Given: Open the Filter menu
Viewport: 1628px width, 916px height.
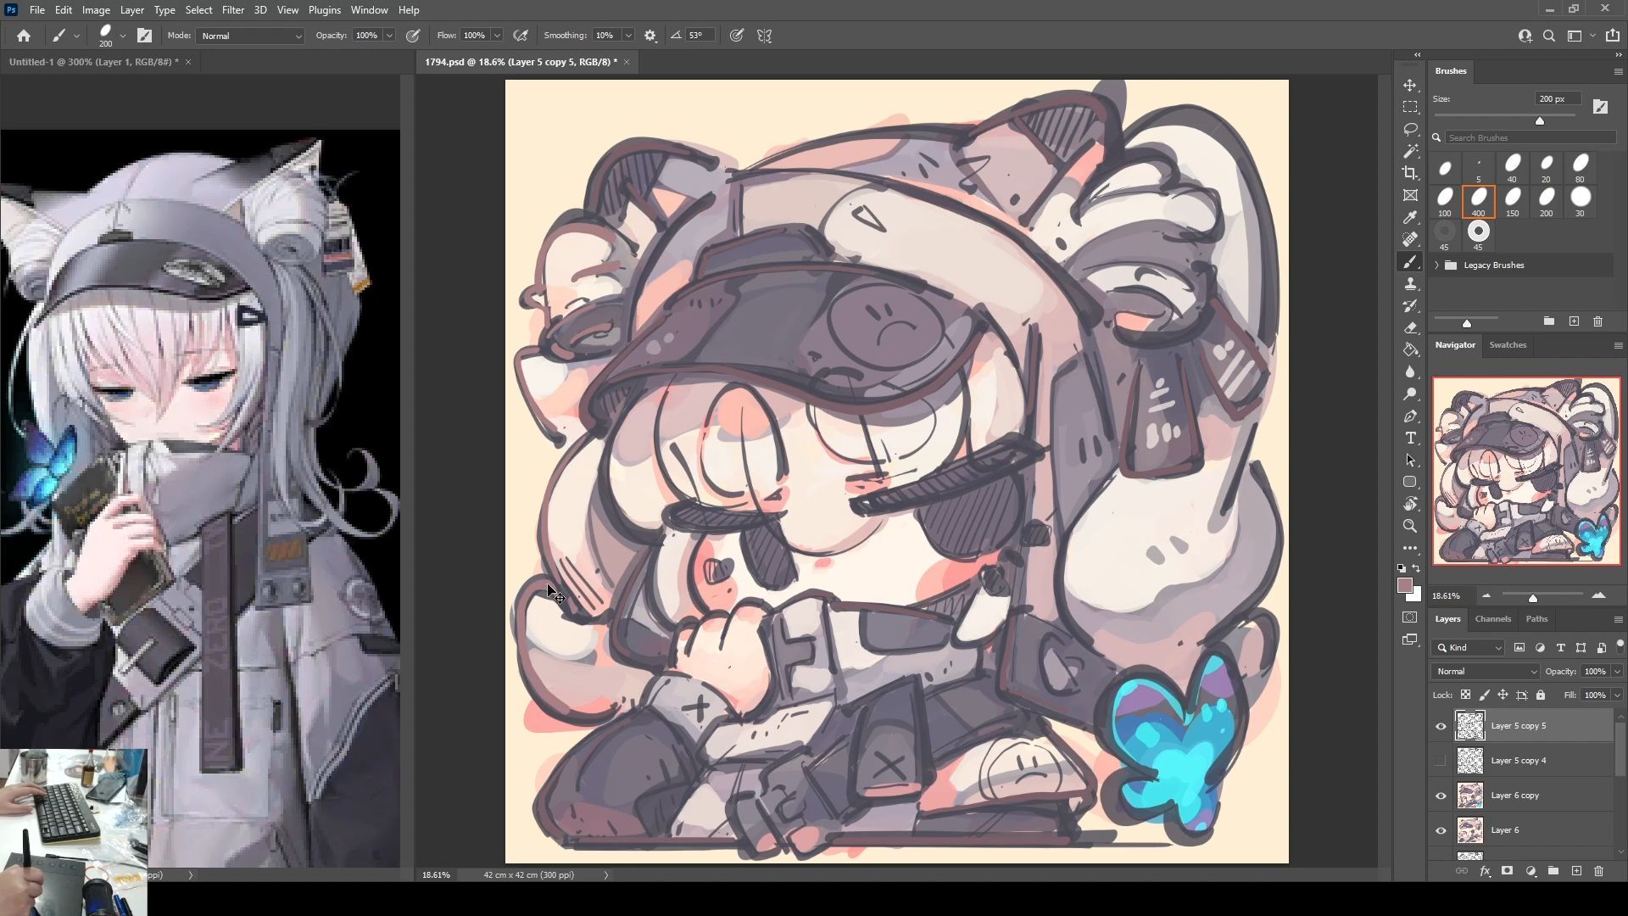Looking at the screenshot, I should 233,10.
